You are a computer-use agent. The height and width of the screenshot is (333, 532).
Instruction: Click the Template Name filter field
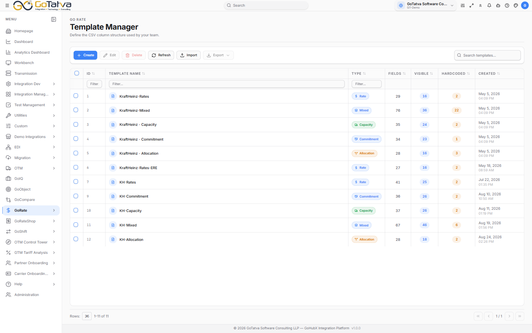[x=227, y=84]
